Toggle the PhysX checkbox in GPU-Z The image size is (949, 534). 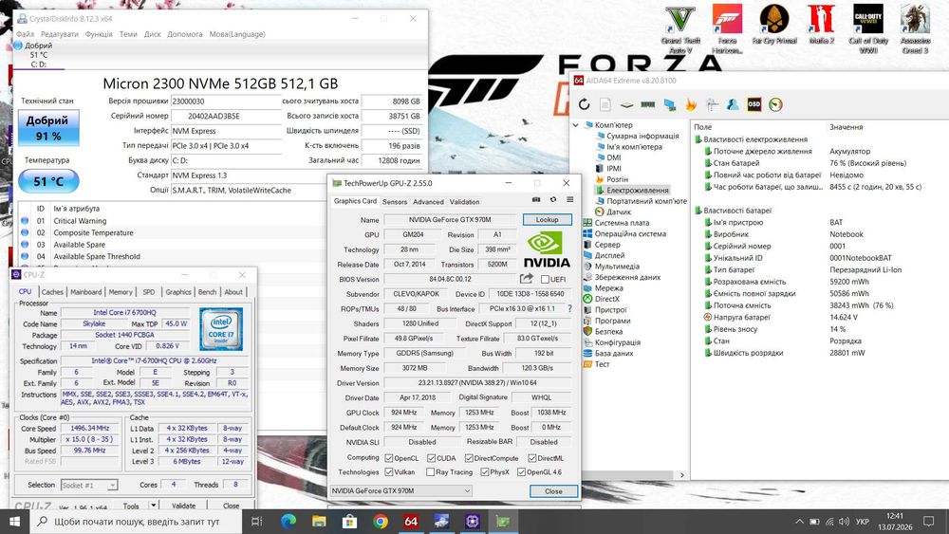pos(485,472)
